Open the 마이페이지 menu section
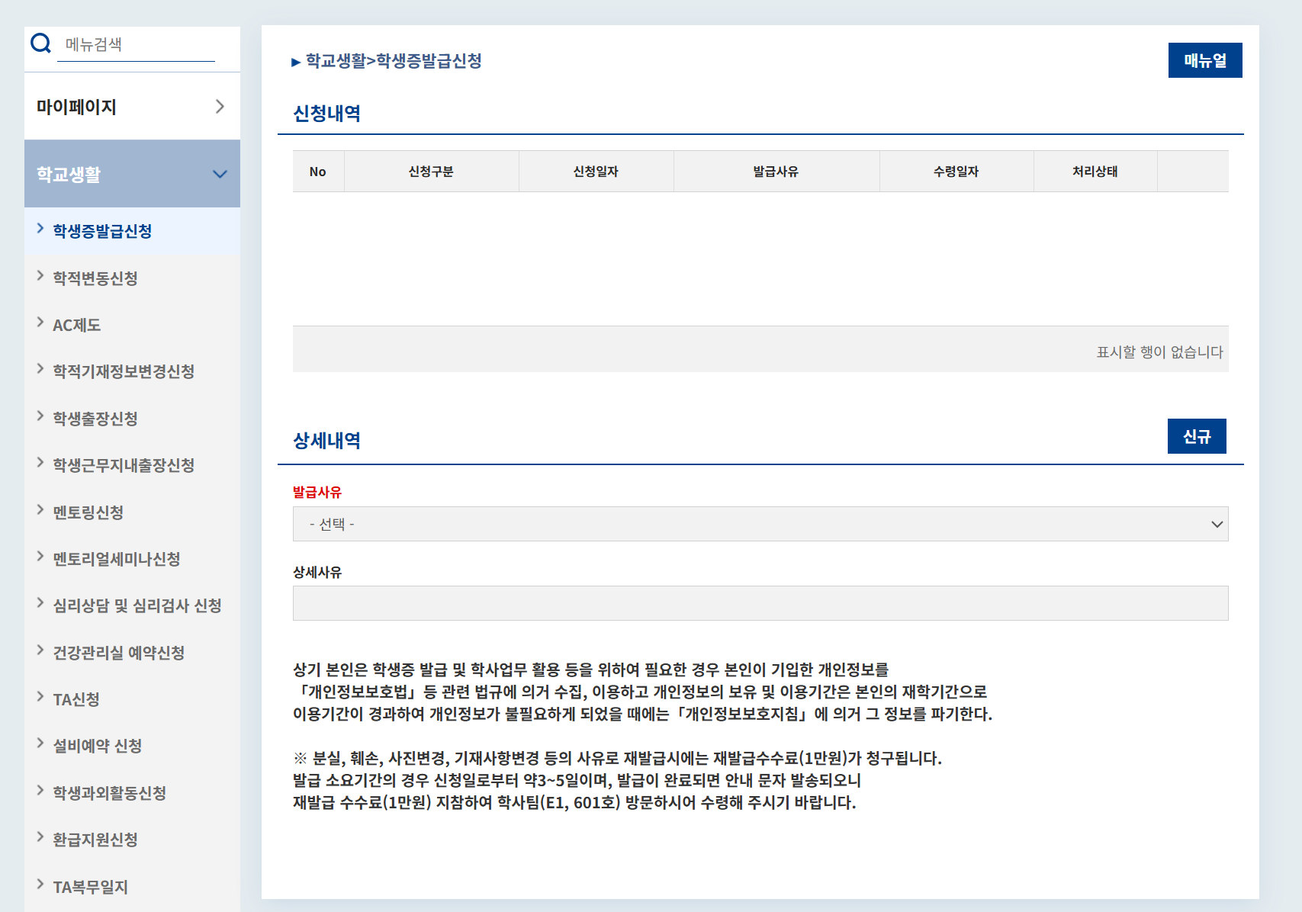 click(132, 107)
